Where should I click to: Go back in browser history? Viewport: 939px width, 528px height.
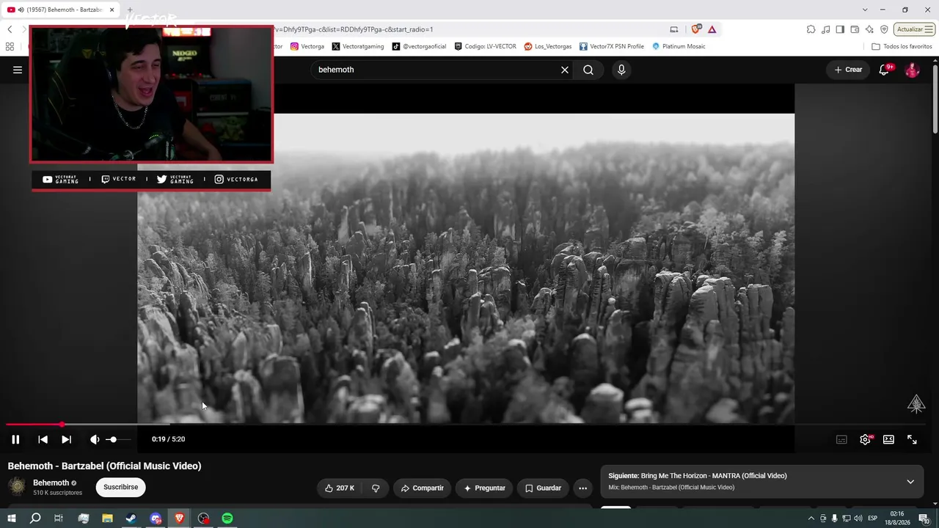(10, 29)
